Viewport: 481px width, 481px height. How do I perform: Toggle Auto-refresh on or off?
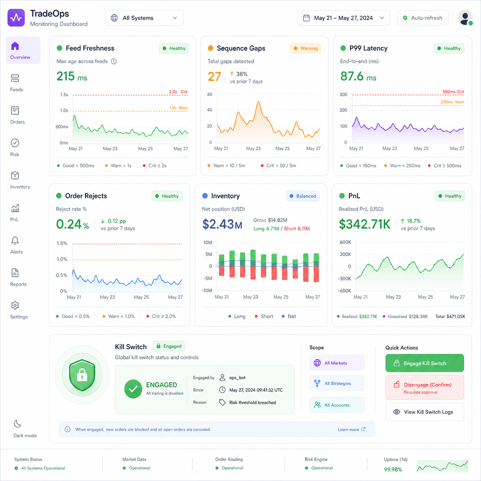point(422,18)
